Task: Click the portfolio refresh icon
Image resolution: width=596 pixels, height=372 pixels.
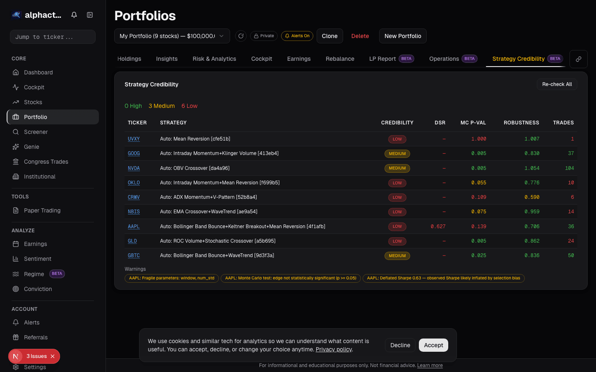Action: point(241,36)
